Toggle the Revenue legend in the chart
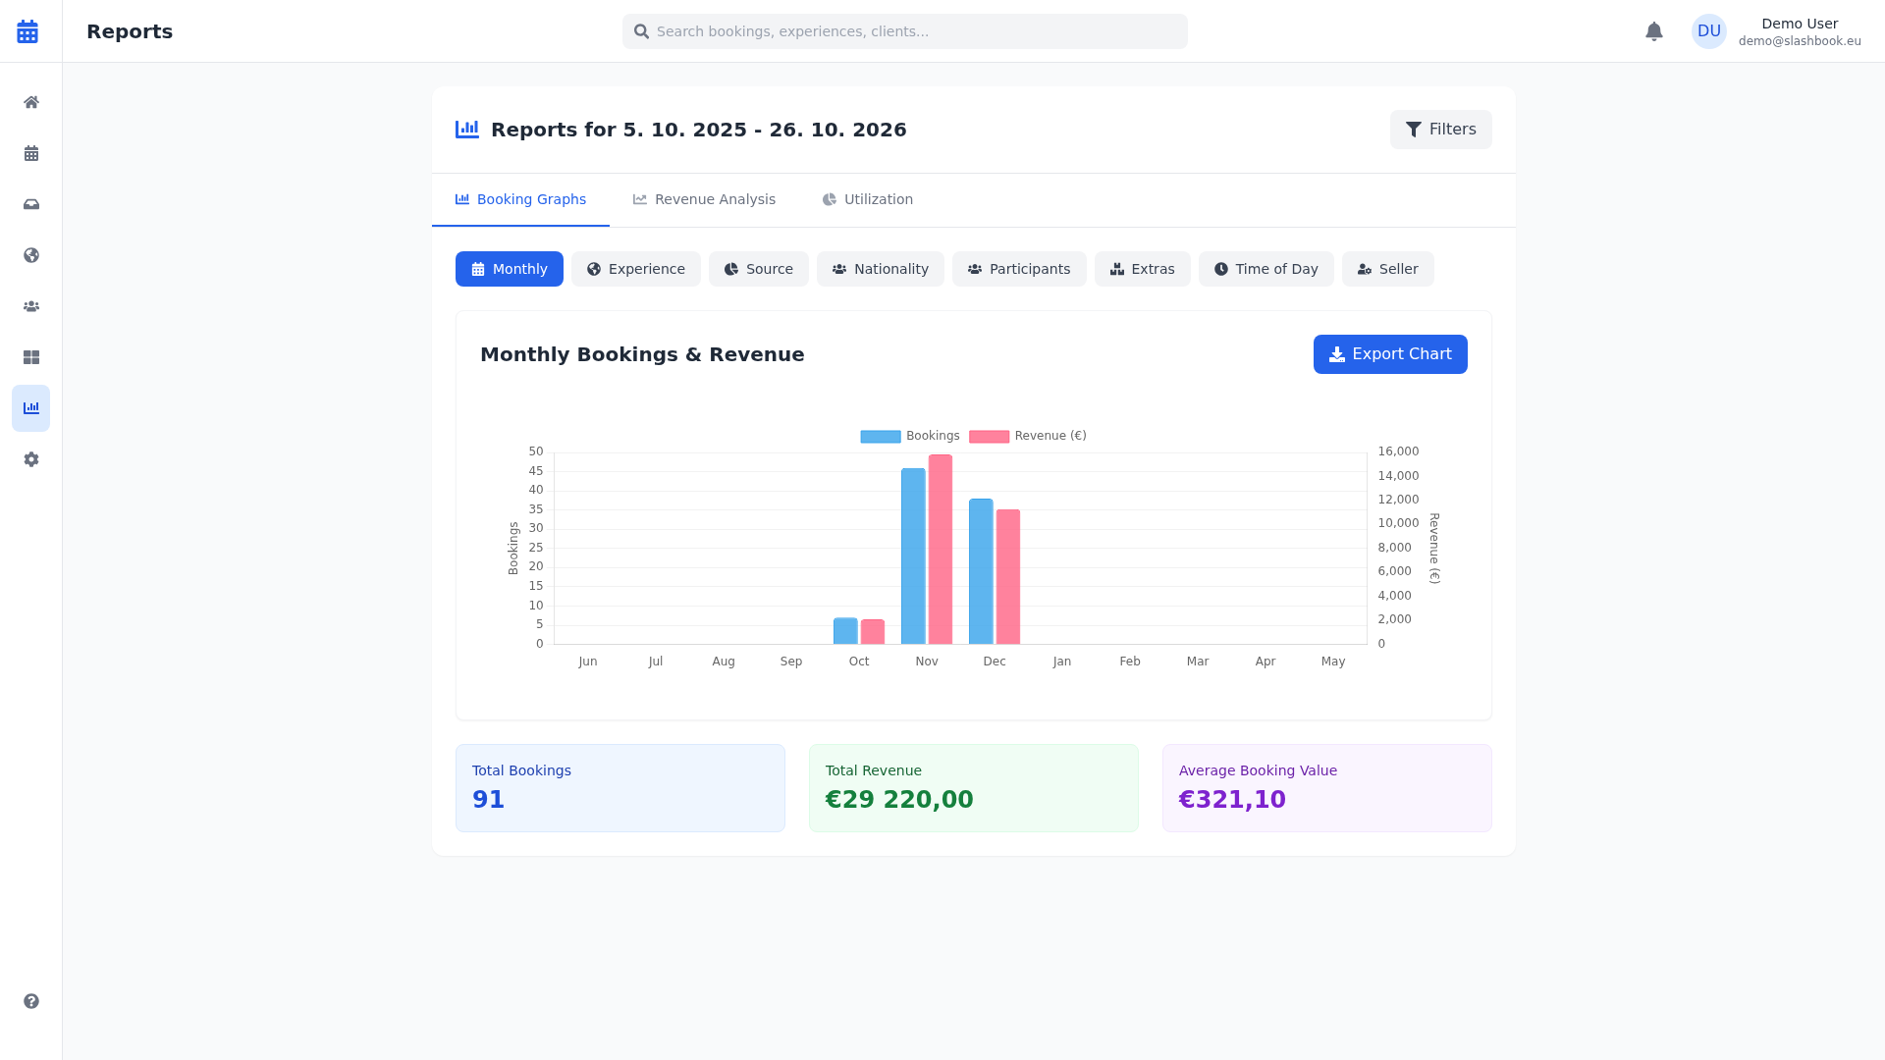Viewport: 1885px width, 1060px height. tap(1027, 436)
